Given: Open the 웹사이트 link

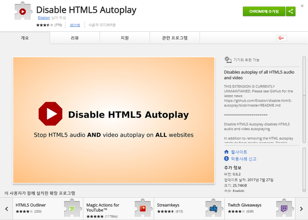Looking at the screenshot, I should pyautogui.click(x=239, y=152).
